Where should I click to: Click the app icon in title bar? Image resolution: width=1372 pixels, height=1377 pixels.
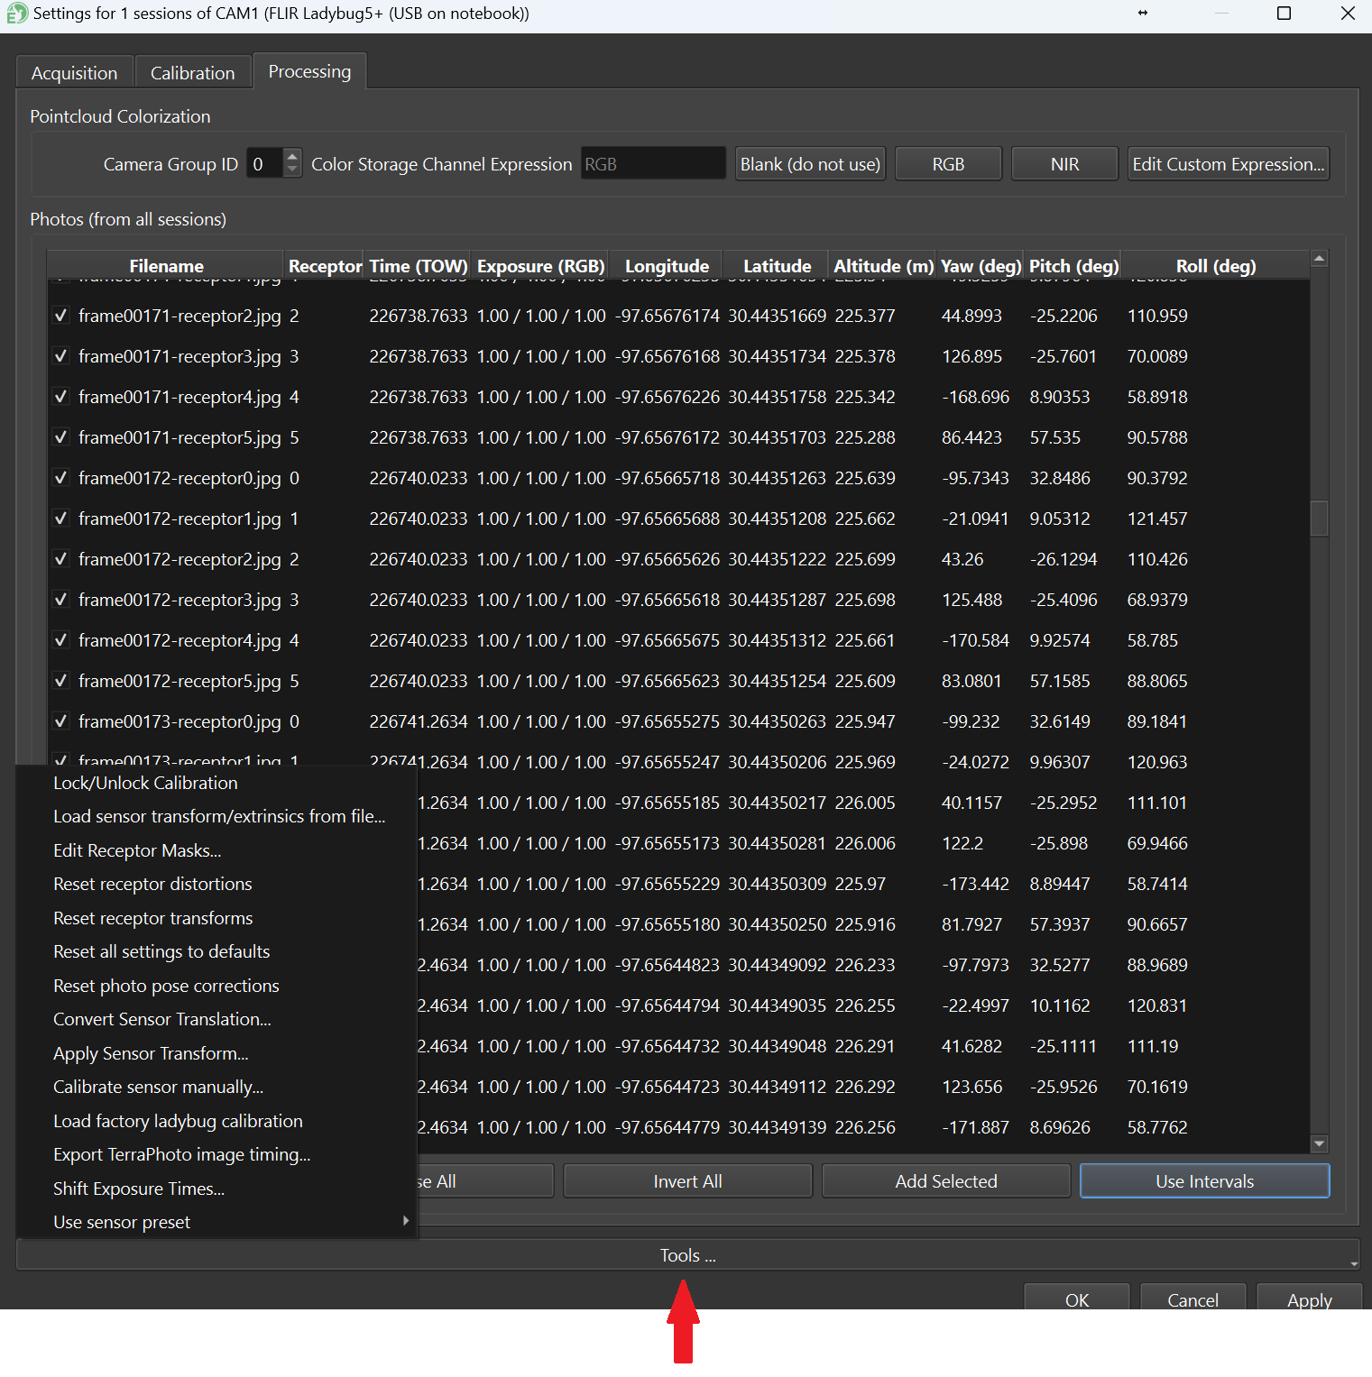16,14
